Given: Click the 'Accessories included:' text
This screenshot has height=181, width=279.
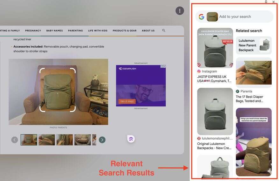Looking at the screenshot, I should pyautogui.click(x=28, y=46).
